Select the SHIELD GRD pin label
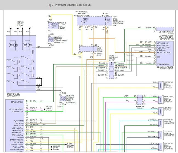Viewport: 178px width, 153px height. (161, 50)
